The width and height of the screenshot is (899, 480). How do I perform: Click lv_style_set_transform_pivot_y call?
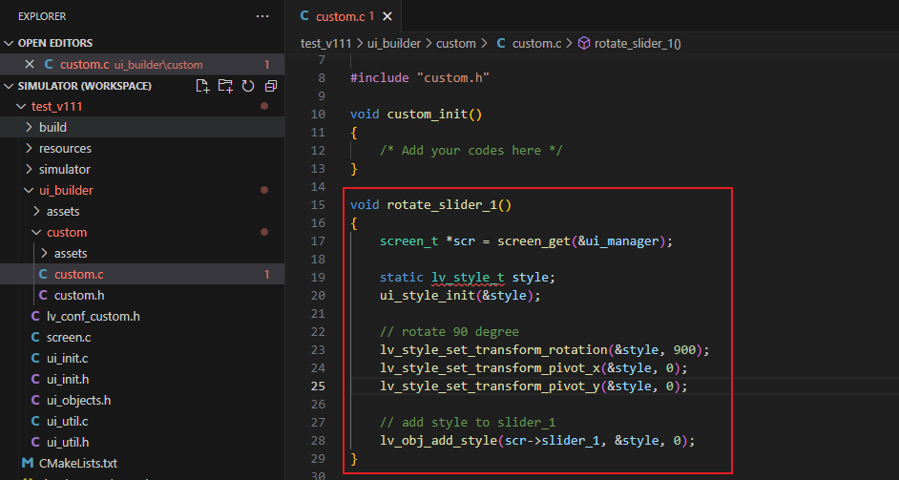(x=490, y=386)
